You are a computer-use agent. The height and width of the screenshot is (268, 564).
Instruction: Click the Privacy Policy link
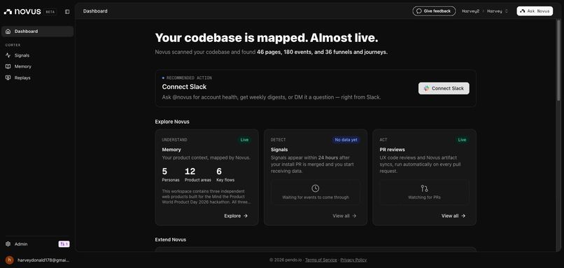pyautogui.click(x=353, y=260)
